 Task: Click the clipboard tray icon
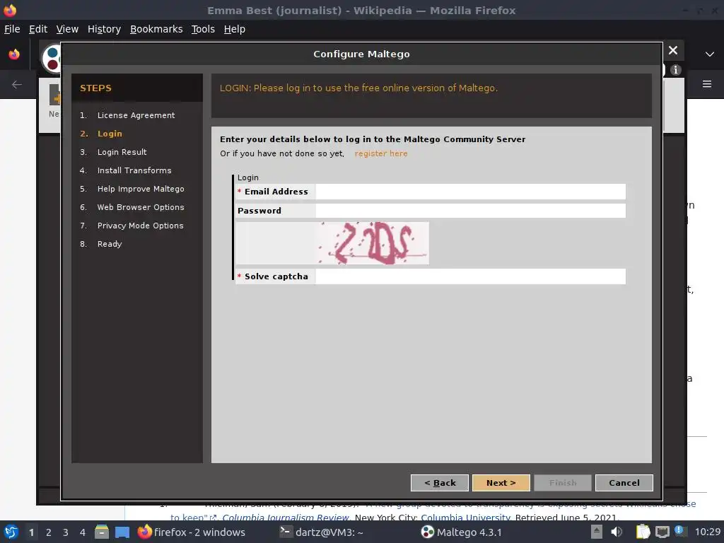click(x=643, y=532)
